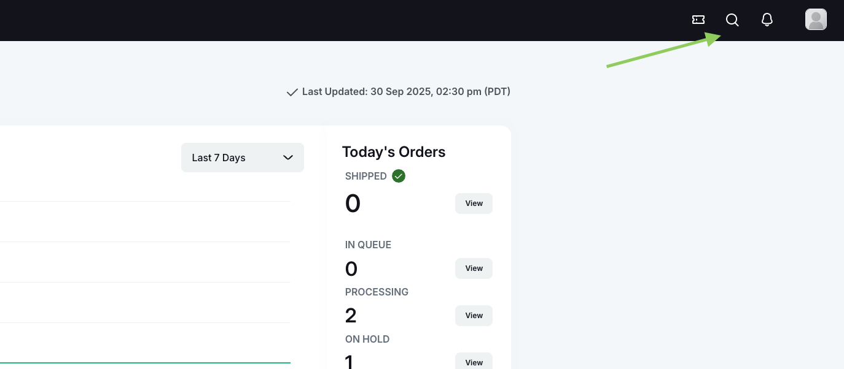Click the green check badge next to SHIPPED
This screenshot has height=369, width=844.
click(x=399, y=177)
